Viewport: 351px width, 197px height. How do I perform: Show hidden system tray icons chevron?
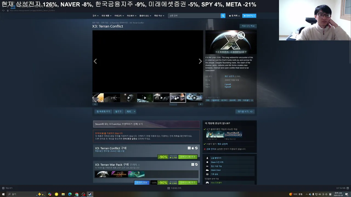point(307,194)
